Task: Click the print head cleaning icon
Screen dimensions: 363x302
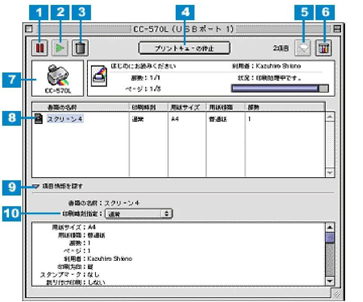Action: coord(302,48)
